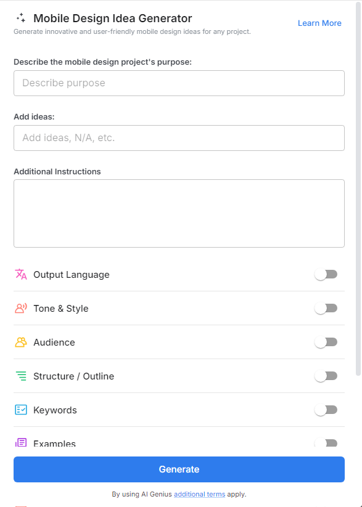Enable the Audience toggle

326,342
